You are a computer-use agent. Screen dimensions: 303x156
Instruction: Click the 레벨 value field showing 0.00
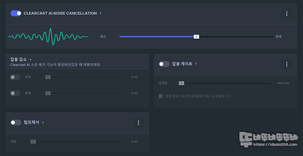tap(134, 142)
